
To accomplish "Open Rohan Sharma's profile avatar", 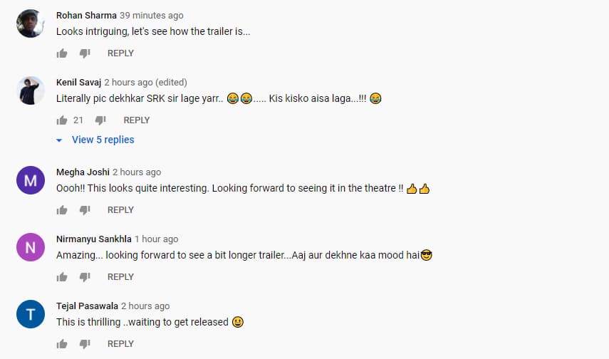I will (31, 24).
